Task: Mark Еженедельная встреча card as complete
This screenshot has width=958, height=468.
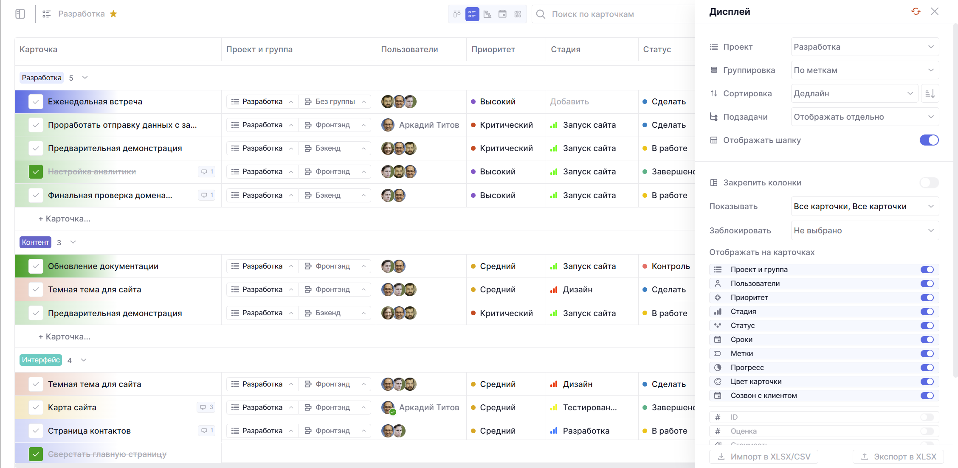Action: click(x=36, y=102)
